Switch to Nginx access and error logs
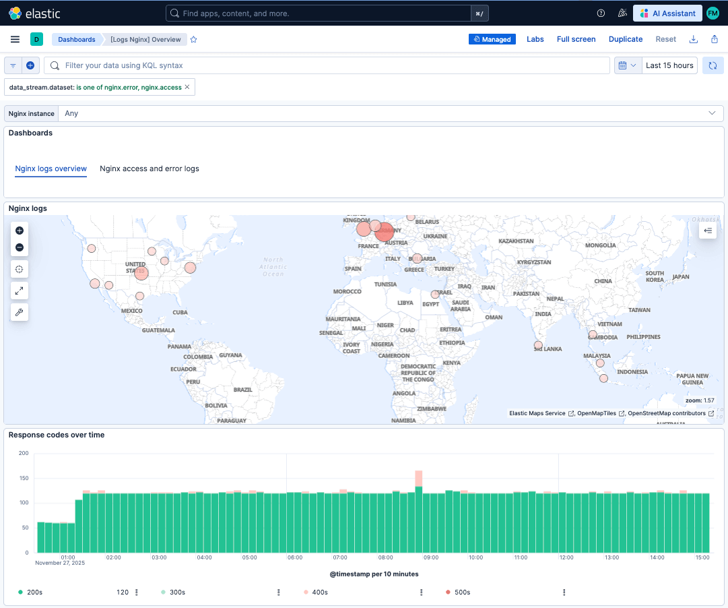The height and width of the screenshot is (608, 728). click(x=150, y=169)
